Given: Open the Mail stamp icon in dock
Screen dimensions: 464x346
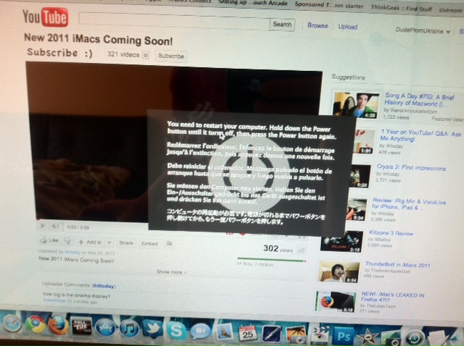Looking at the screenshot, I should click(225, 332).
